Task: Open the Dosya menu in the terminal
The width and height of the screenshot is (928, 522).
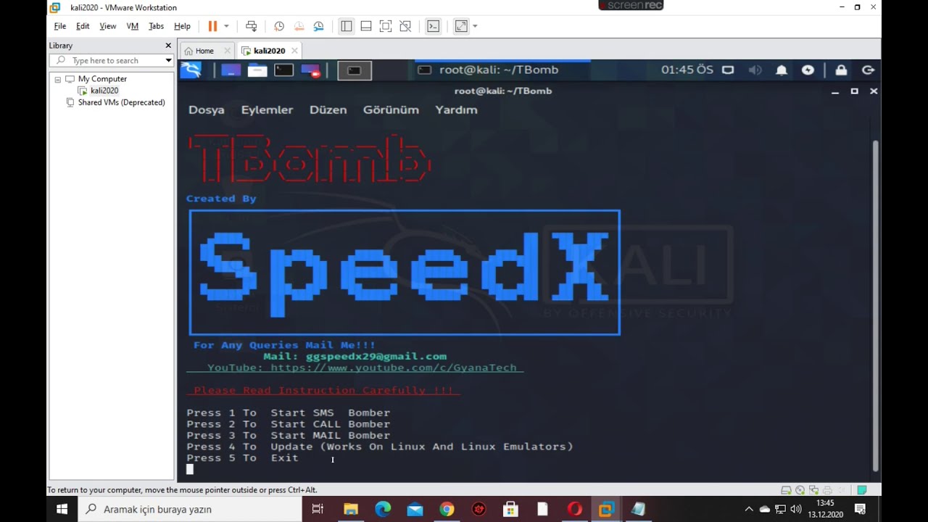Action: pos(207,109)
